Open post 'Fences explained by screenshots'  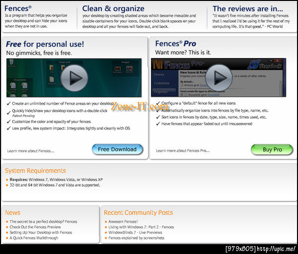(x=136, y=238)
